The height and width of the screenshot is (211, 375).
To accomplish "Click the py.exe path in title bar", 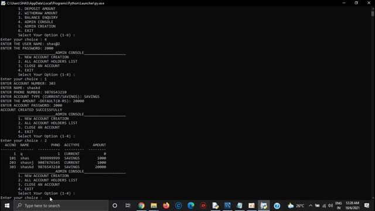I will pyautogui.click(x=56, y=4).
